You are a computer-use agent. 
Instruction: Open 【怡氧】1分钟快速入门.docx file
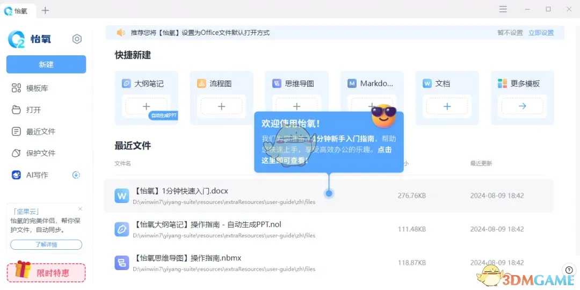pyautogui.click(x=329, y=195)
